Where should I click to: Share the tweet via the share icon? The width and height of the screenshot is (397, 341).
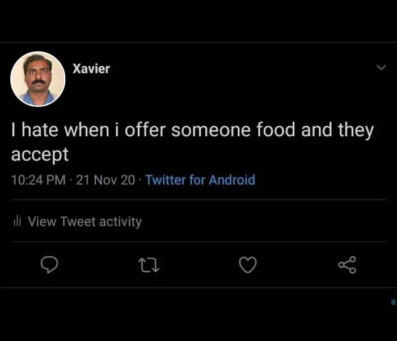coord(347,265)
